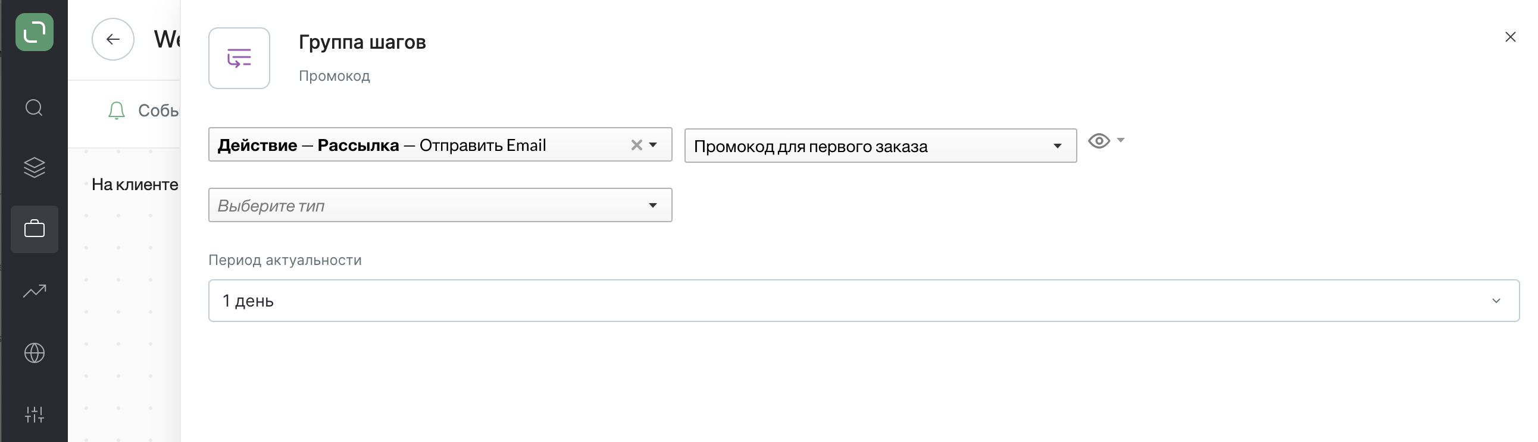The image size is (1538, 442).
Task: Open the globe sidebar icon
Action: 34,353
